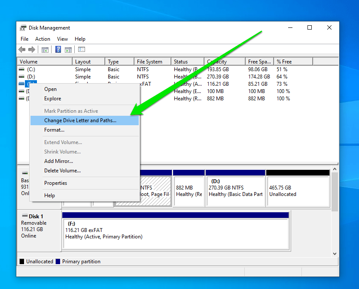Click the Settings checklist toolbar icon

82,50
